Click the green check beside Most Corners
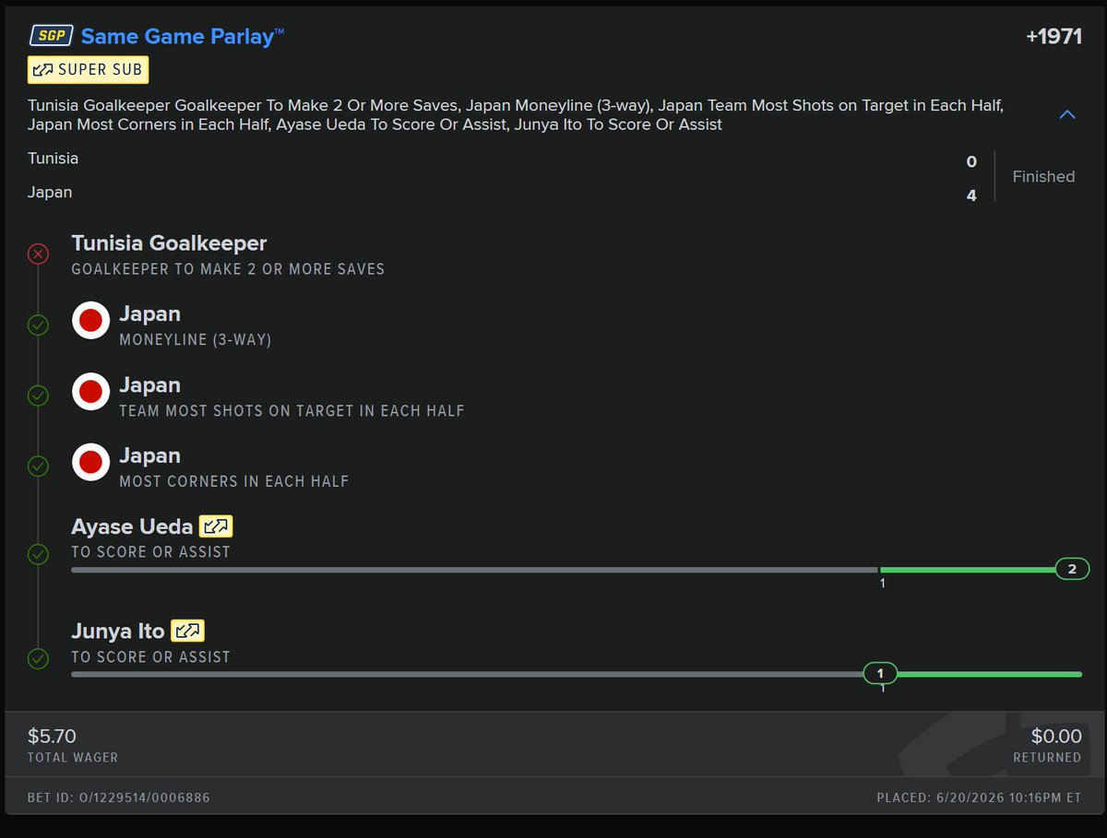1107x838 pixels. coord(38,466)
